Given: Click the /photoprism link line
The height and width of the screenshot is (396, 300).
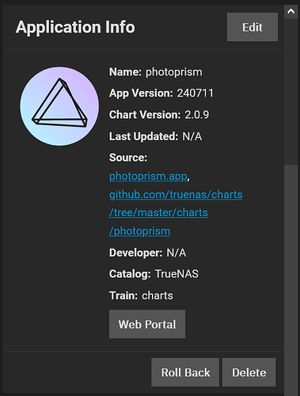Looking at the screenshot, I should 140,231.
